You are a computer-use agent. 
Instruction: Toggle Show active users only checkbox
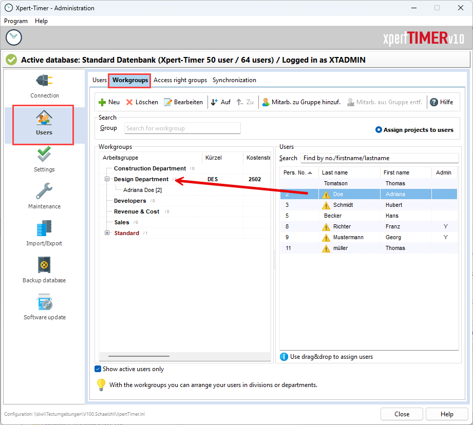coord(98,369)
